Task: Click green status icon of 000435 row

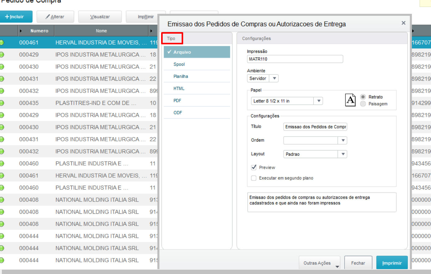Action: 2,103
